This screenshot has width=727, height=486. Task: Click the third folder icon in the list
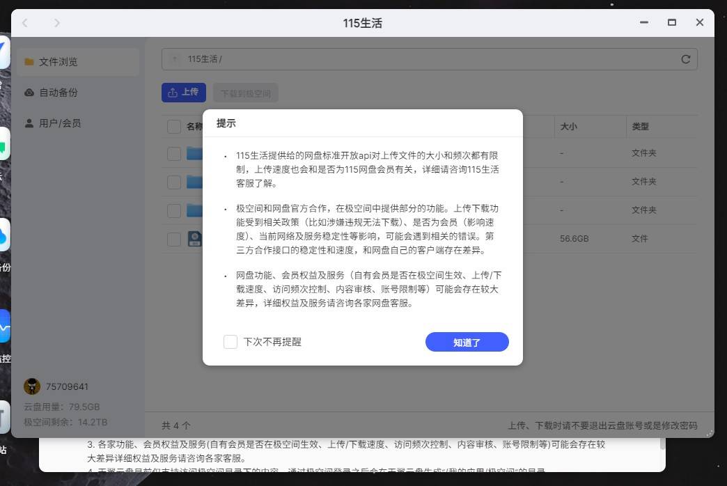click(x=195, y=210)
